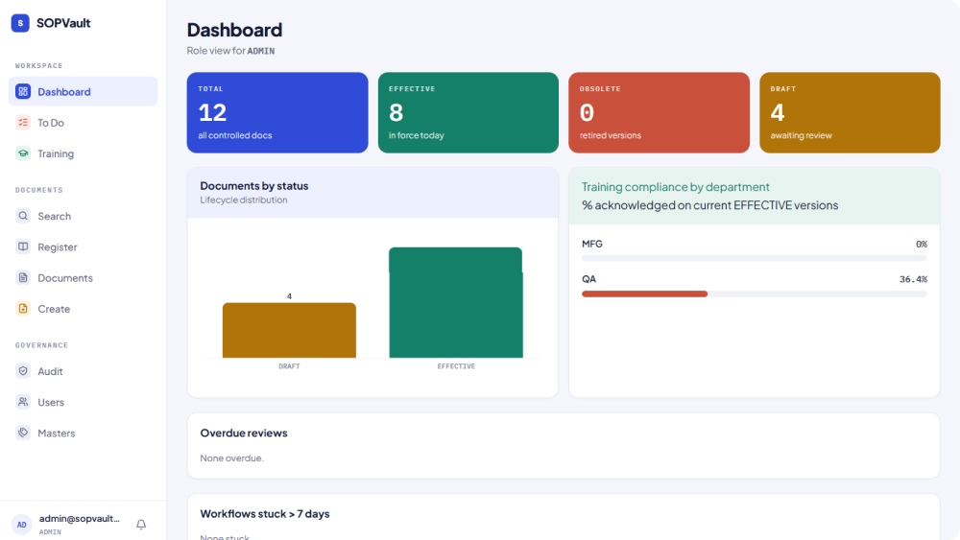Click the WORKSPACE section label
The height and width of the screenshot is (540, 960).
(x=38, y=65)
